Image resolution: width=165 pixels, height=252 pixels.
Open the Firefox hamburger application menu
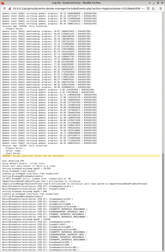point(161,8)
